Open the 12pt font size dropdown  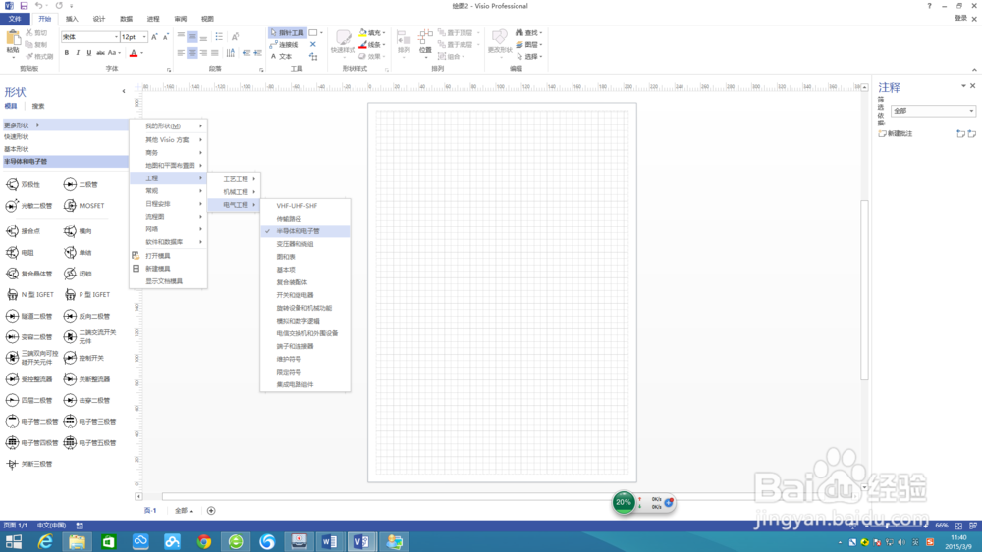[144, 37]
